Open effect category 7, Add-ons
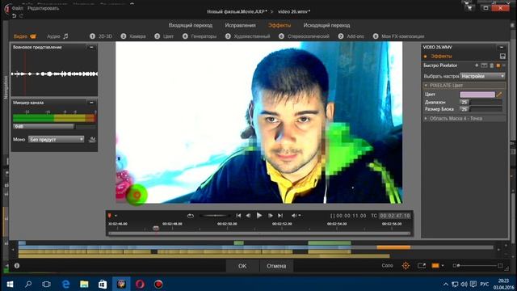The width and height of the screenshot is (517, 291). 351,36
